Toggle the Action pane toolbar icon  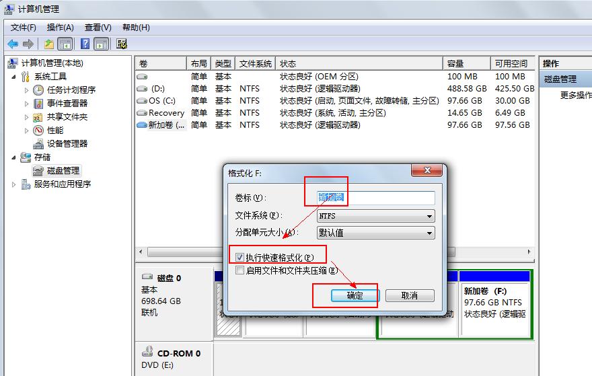click(x=102, y=44)
